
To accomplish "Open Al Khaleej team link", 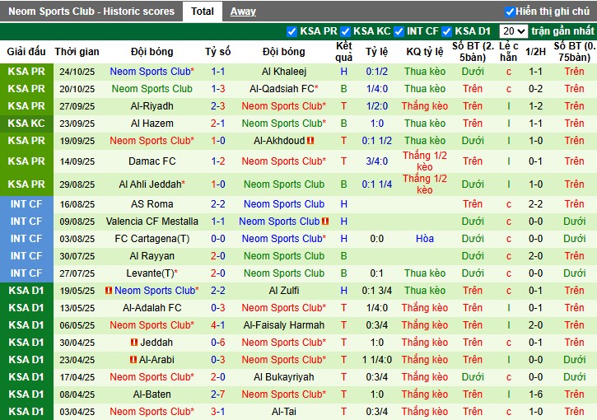I will tap(284, 72).
